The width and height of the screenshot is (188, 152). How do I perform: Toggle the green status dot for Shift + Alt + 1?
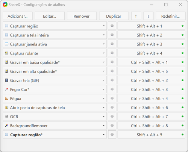click(182, 26)
